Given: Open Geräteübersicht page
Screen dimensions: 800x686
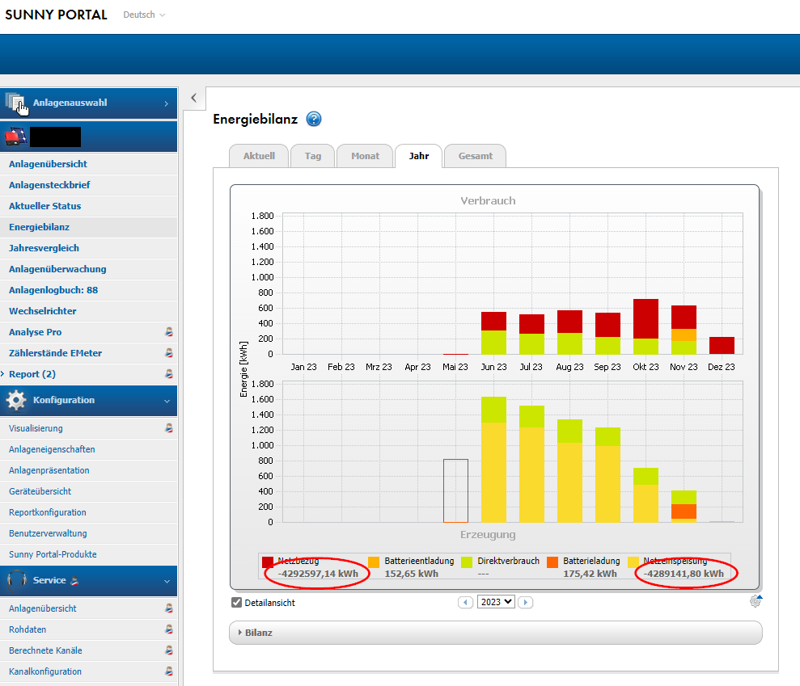Looking at the screenshot, I should (x=40, y=491).
